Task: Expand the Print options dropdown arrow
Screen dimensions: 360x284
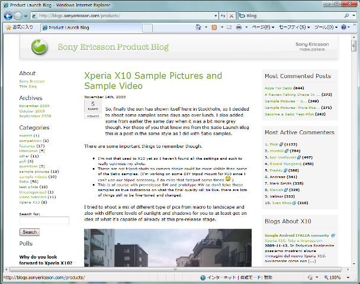Action: tap(246, 27)
